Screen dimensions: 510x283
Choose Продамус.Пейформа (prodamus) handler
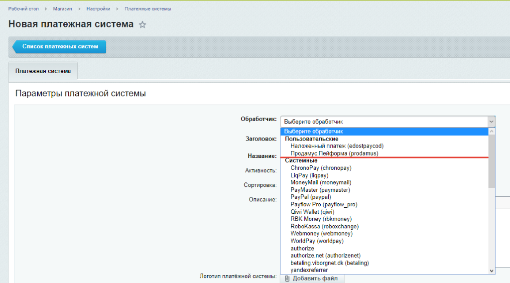334,153
